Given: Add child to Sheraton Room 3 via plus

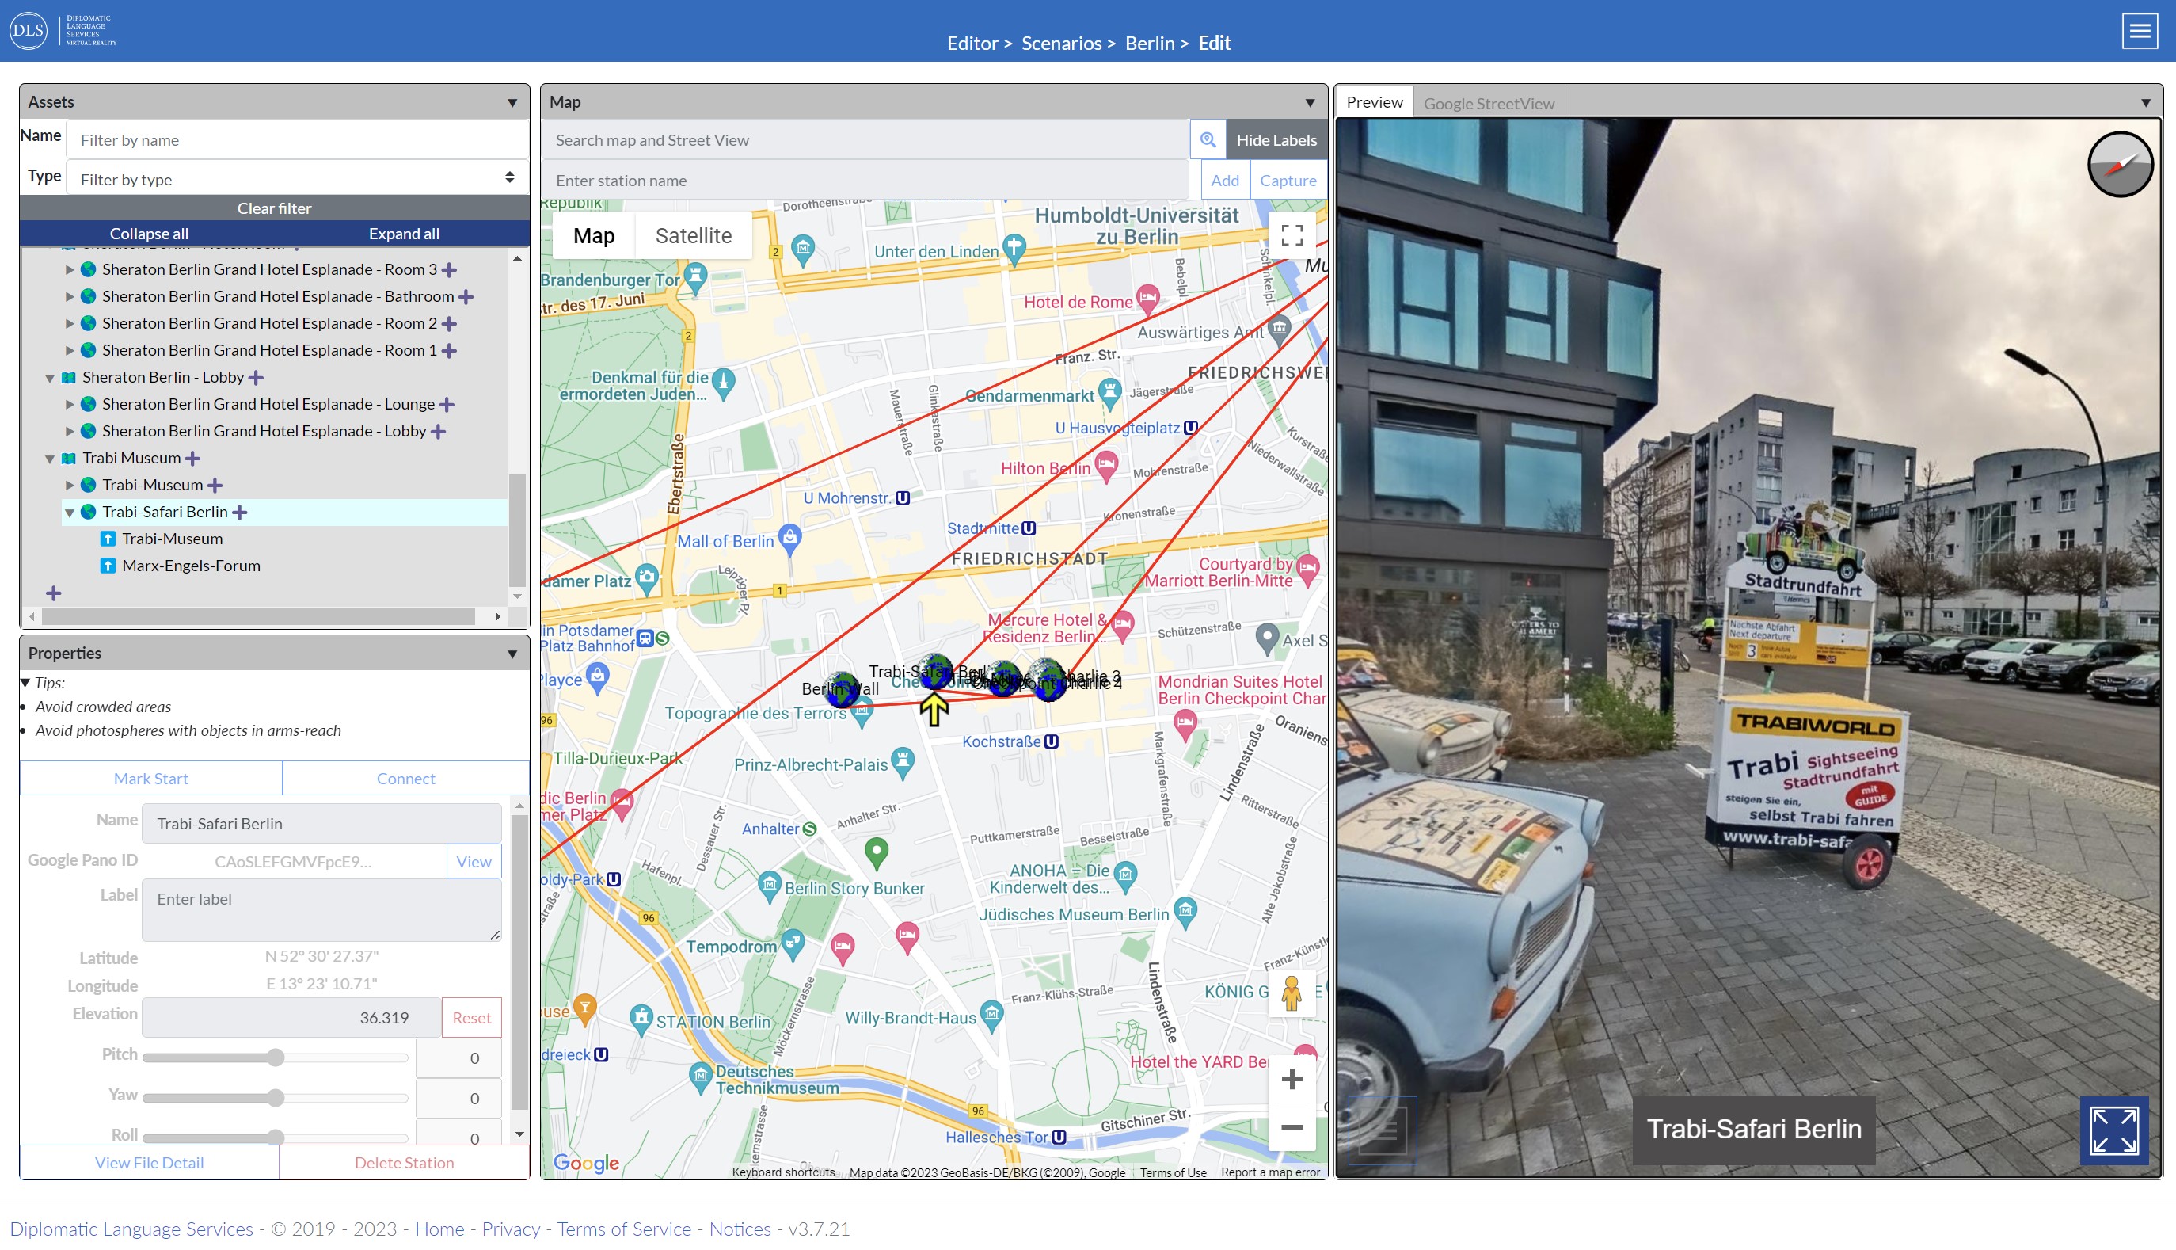Looking at the screenshot, I should [x=449, y=269].
